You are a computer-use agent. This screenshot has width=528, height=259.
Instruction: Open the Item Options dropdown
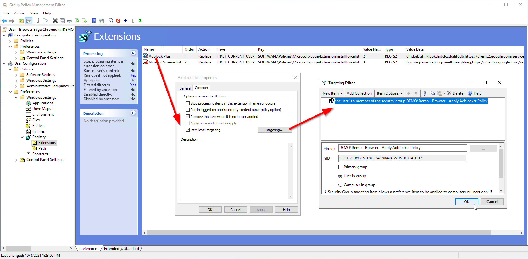coord(389,93)
